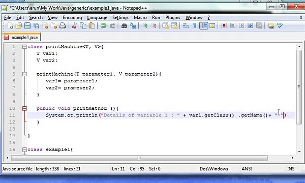
Task: Open the Edit menu
Action: click(20, 17)
